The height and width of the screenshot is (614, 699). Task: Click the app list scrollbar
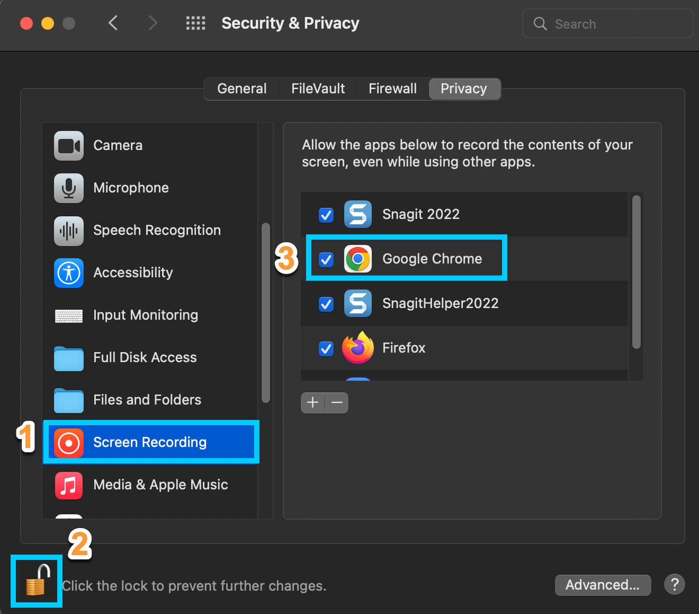(x=637, y=272)
